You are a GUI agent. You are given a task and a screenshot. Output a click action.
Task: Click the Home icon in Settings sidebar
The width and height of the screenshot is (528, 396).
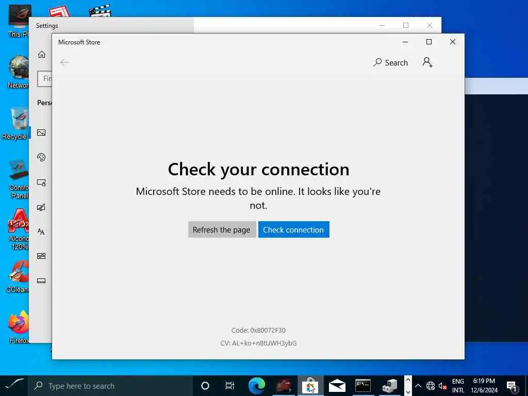pyautogui.click(x=41, y=55)
